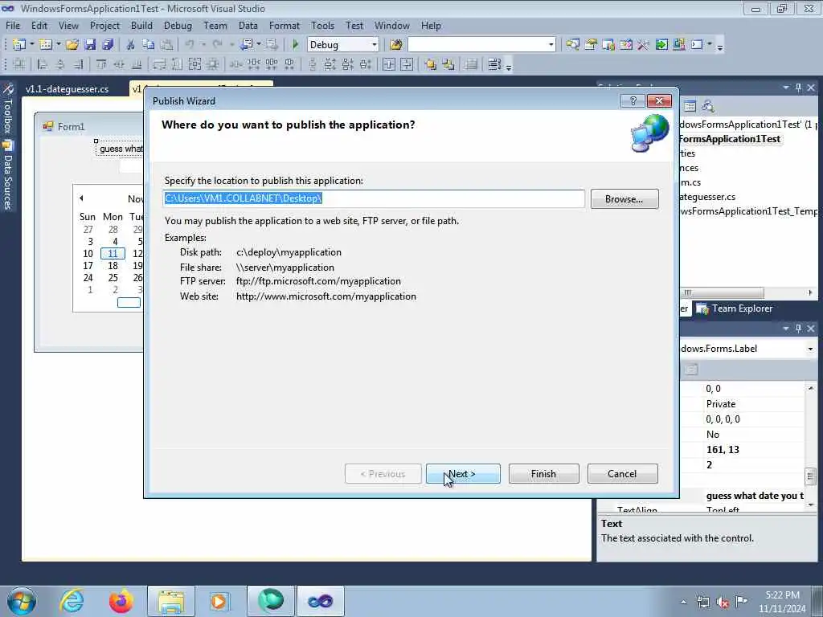Open the Build menu
823x617 pixels.
tap(141, 25)
